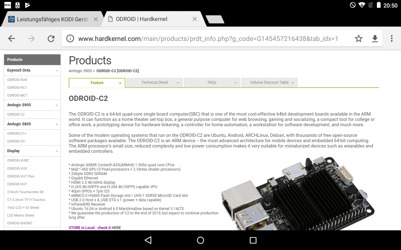Viewport: 401px width, 250px height.
Task: Click the Products sidebar header
Action: click(32, 59)
